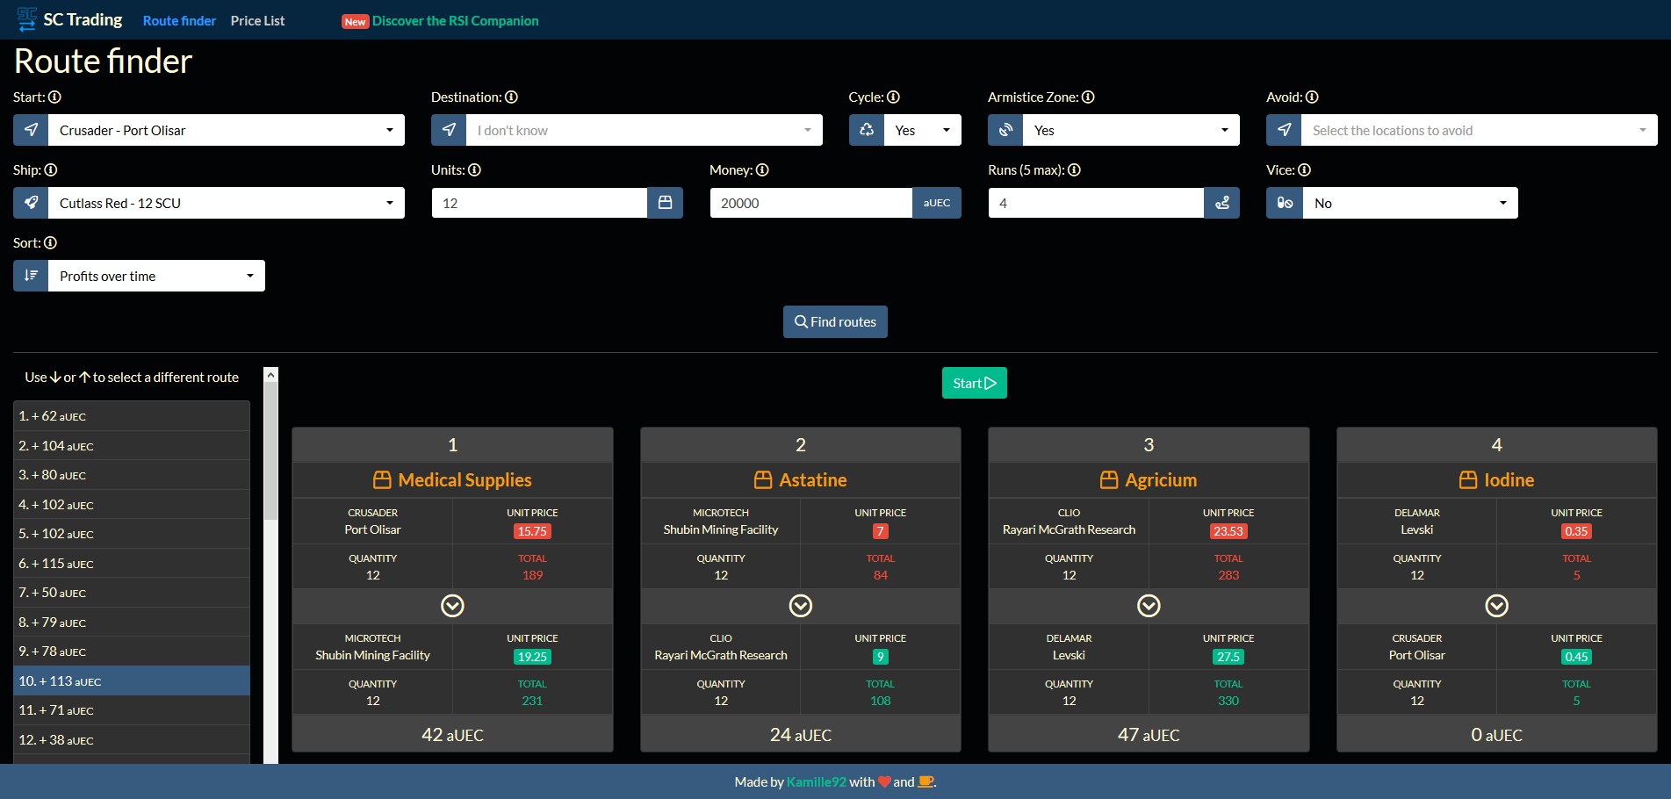Click the Sort info icon
This screenshot has width=1671, height=799.
[50, 243]
